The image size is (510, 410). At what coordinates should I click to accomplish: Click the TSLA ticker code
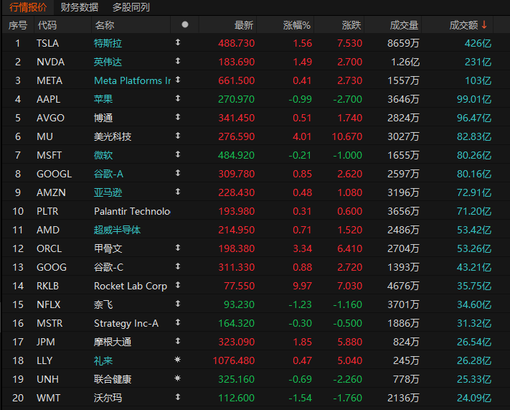(47, 43)
